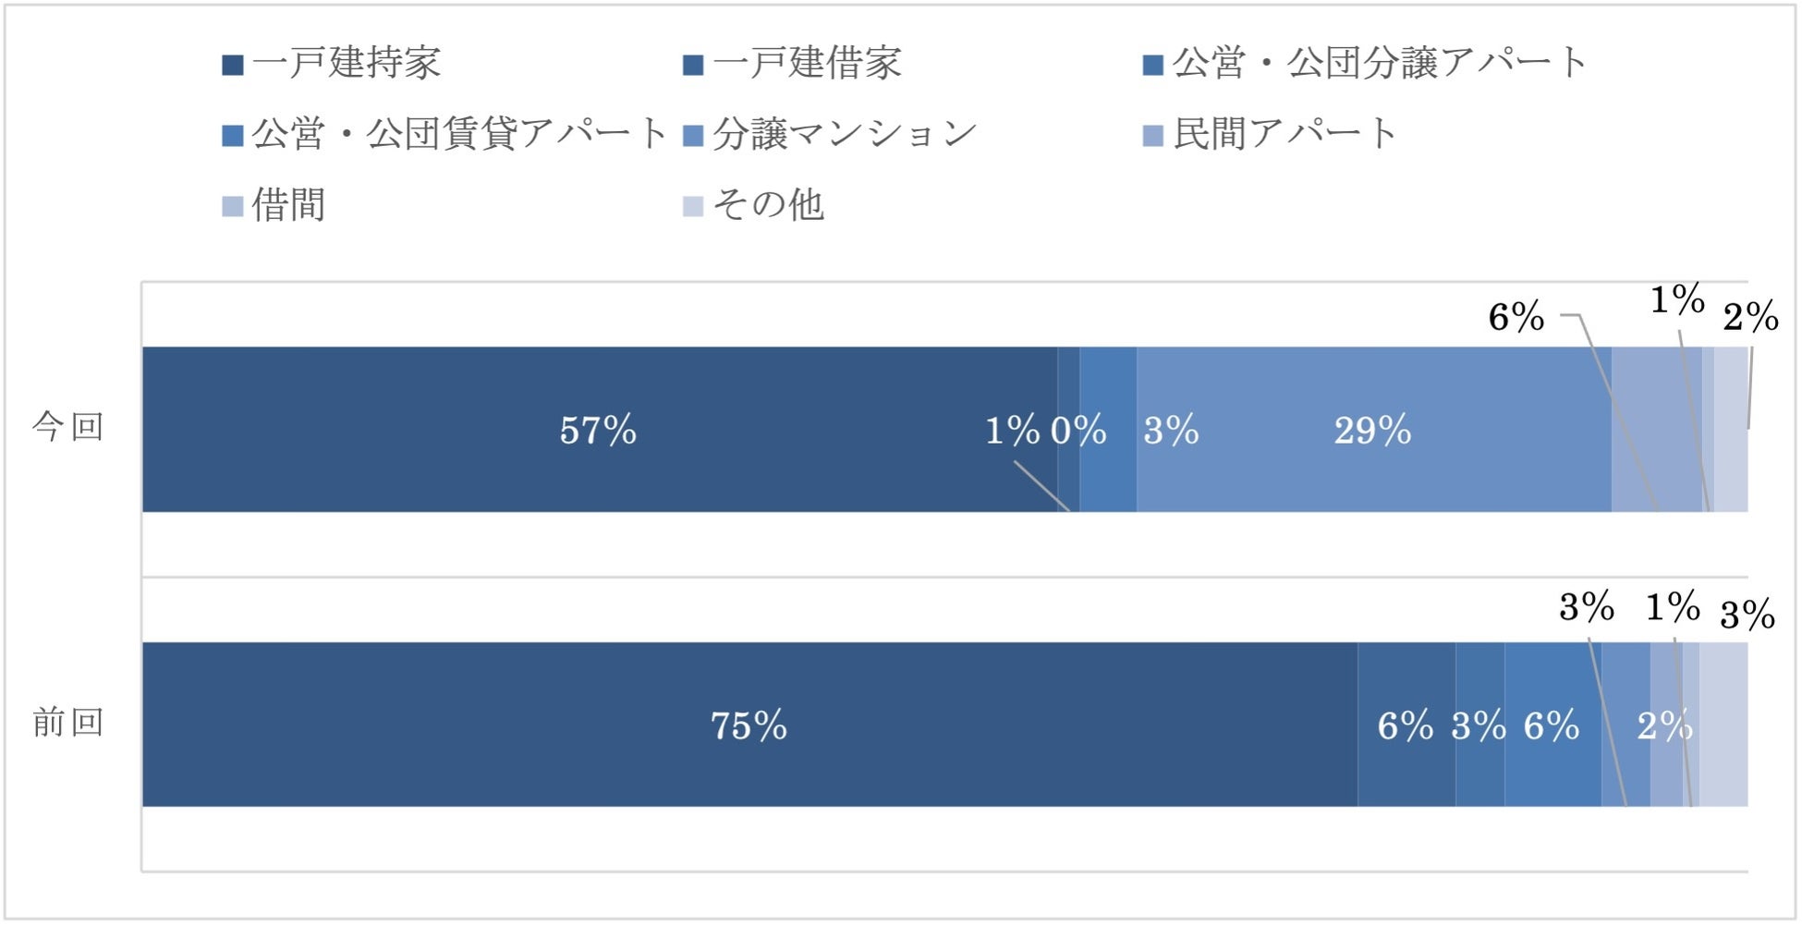Click the 一戸建持家 legend color marker

233,66
